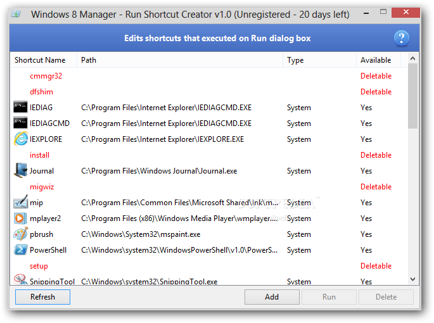Screen dimensions: 434x323
Task: Click the scrollbar up arrow
Action: [x=412, y=58]
